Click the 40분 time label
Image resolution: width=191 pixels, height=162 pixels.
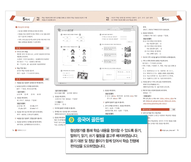pos(47,79)
